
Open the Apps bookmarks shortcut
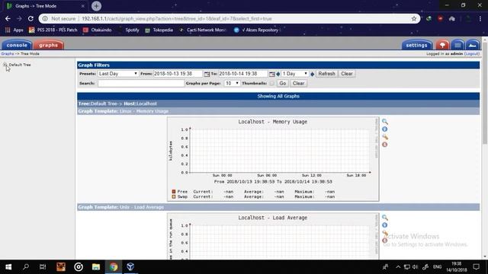coord(14,30)
